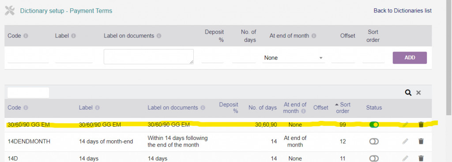Delete the 30/60/90 GG EM payment term
The image size is (452, 162).
pyautogui.click(x=421, y=124)
